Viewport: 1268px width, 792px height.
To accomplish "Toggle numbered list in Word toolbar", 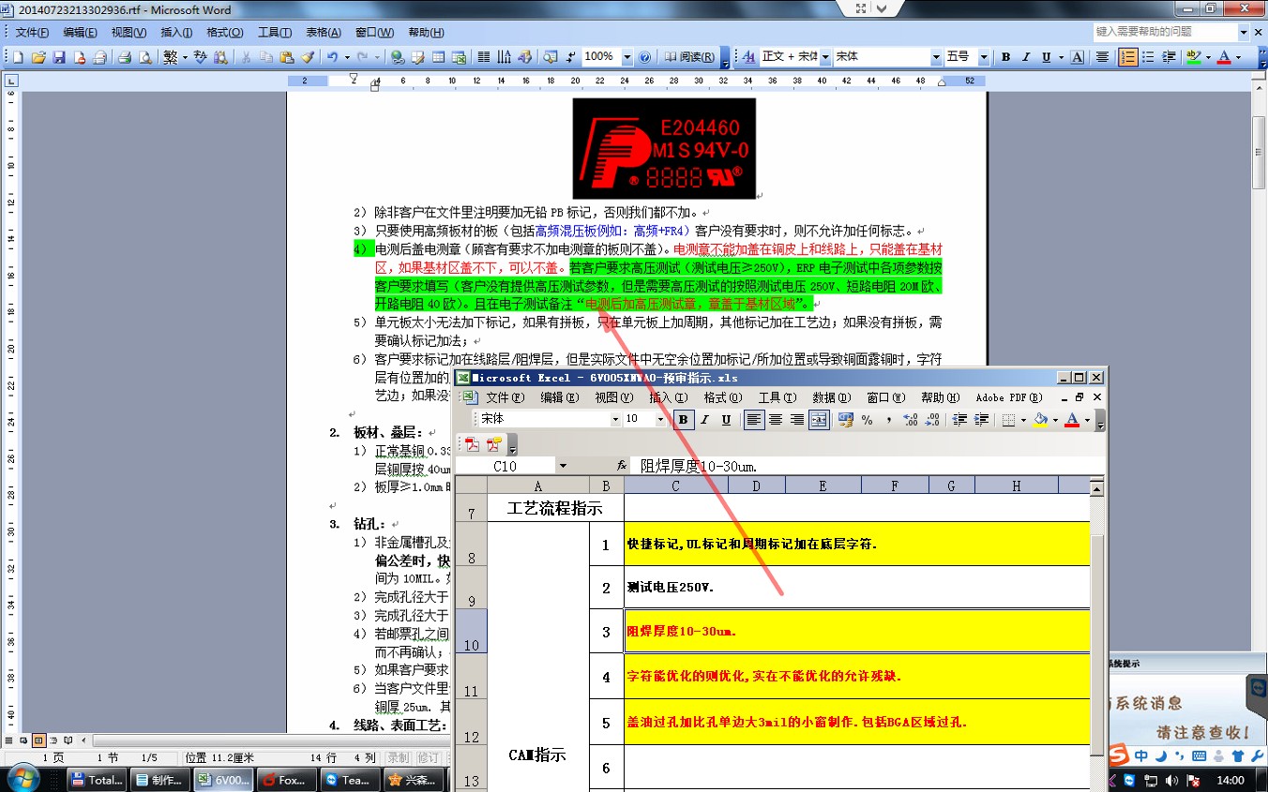I will click(1128, 57).
